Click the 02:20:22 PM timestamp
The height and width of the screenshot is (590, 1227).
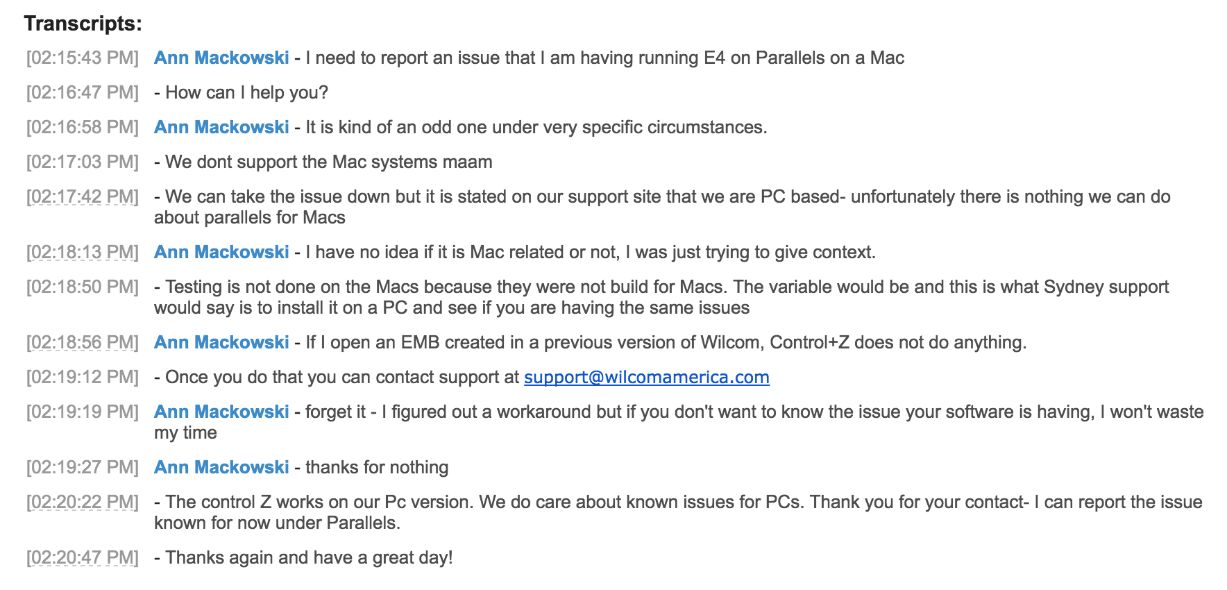[83, 502]
